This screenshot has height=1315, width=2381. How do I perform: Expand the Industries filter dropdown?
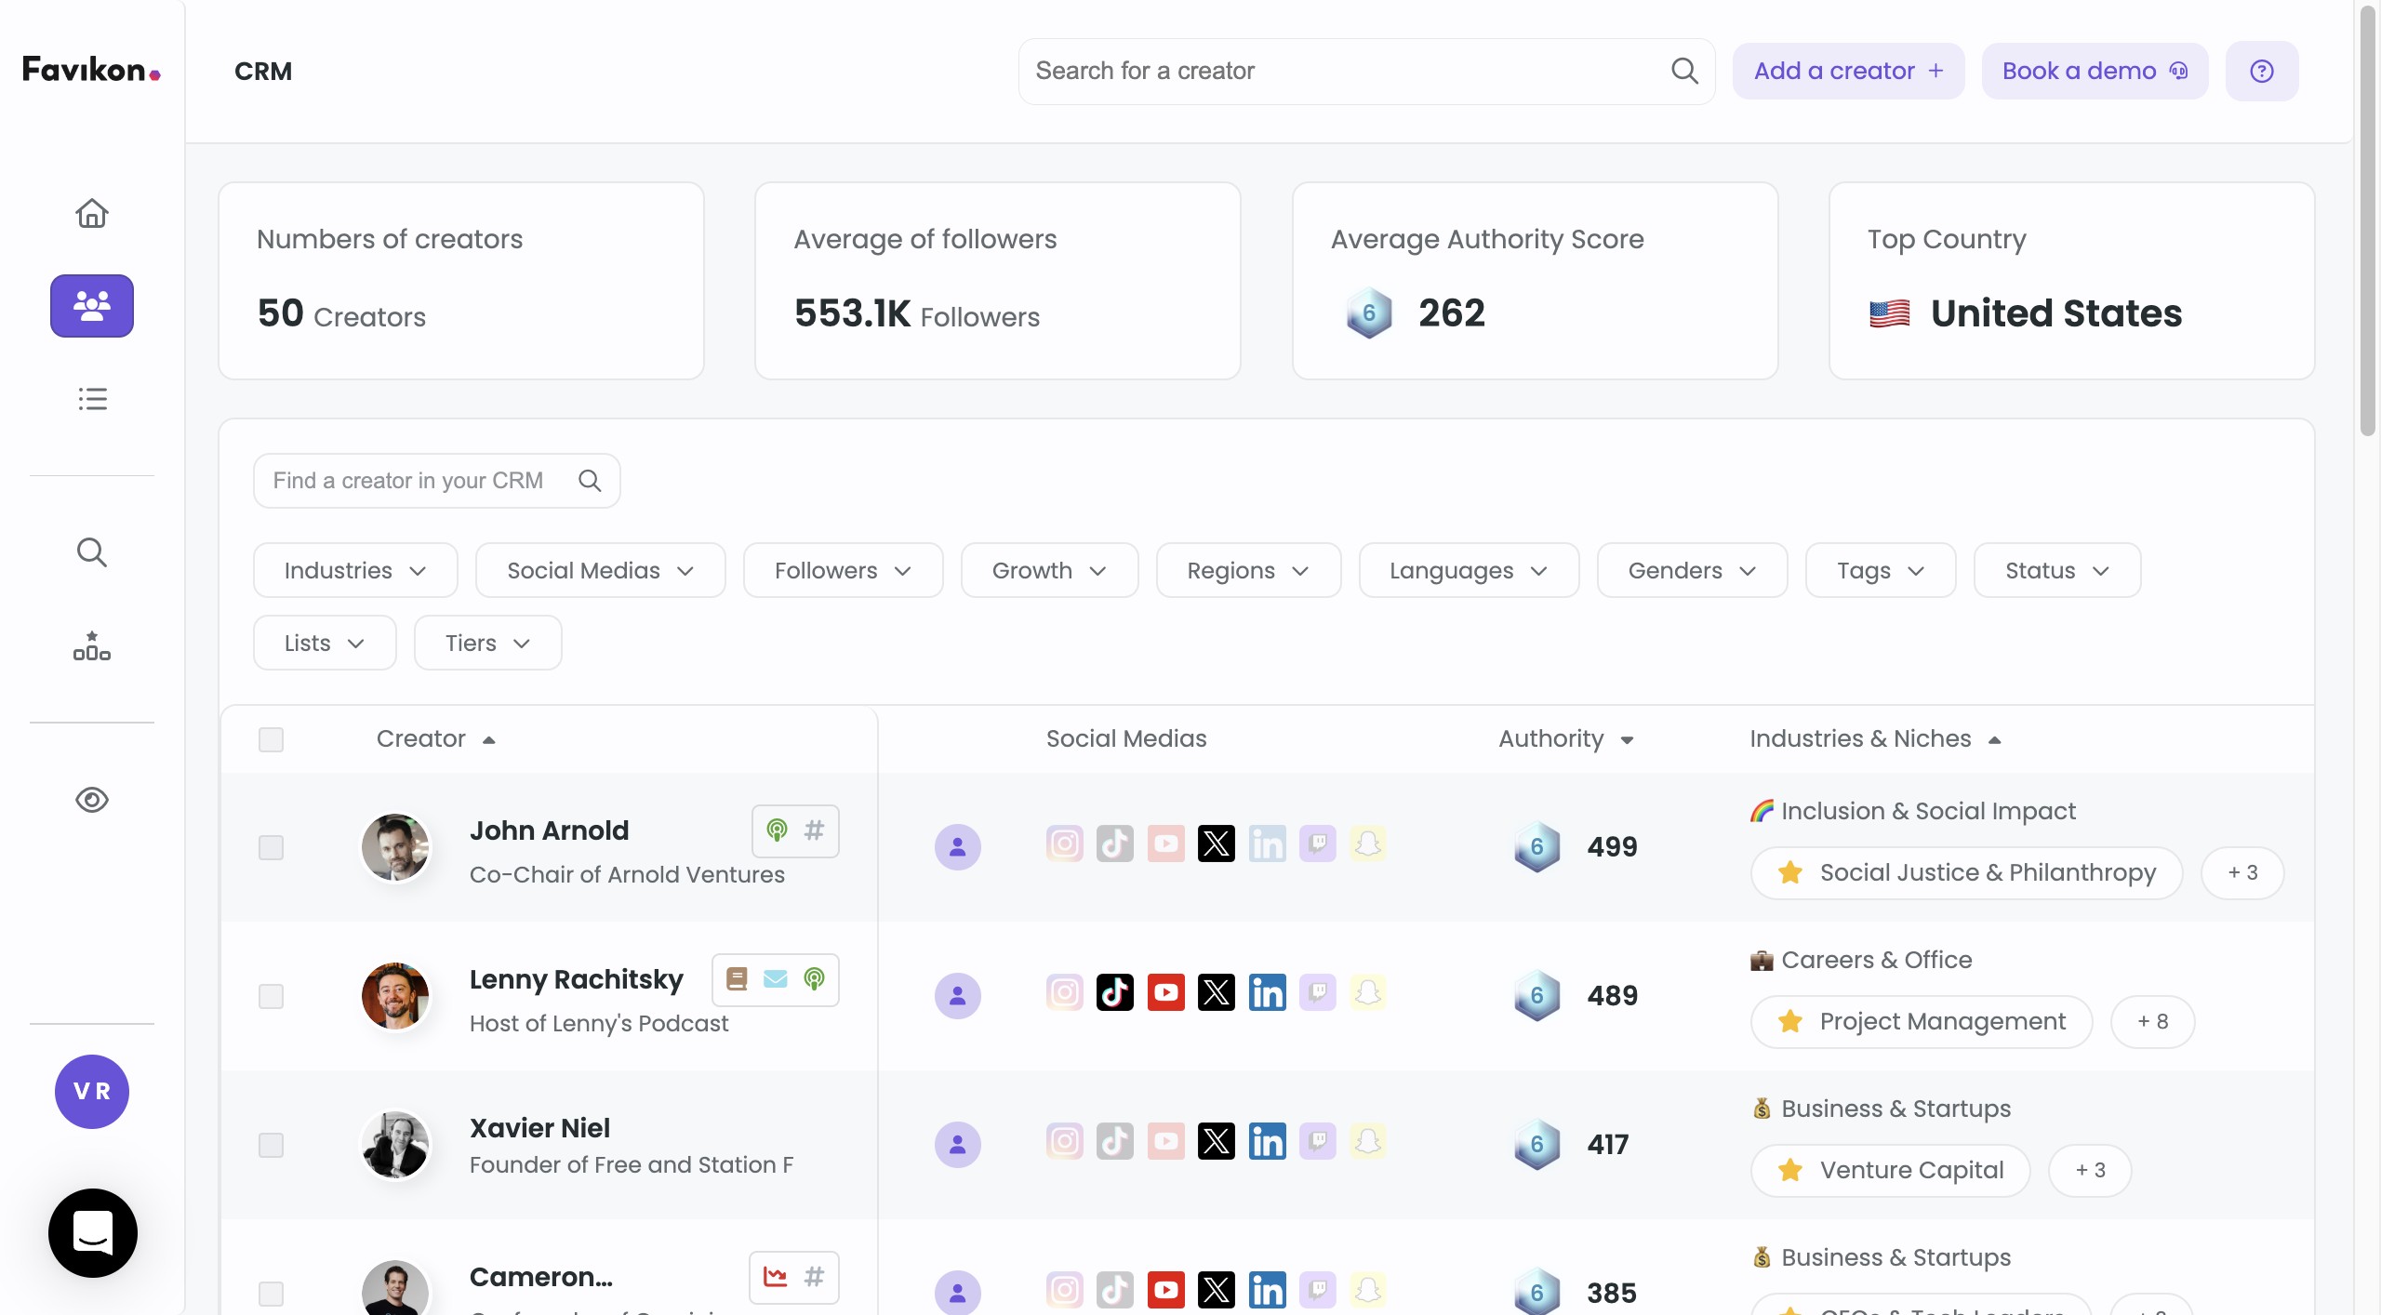[354, 570]
